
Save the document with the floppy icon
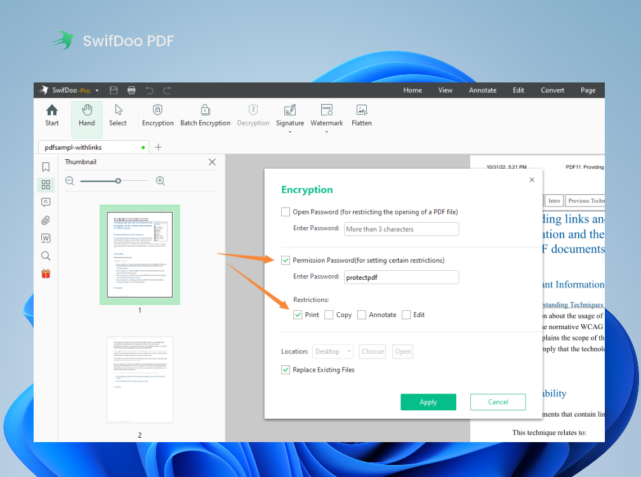114,90
